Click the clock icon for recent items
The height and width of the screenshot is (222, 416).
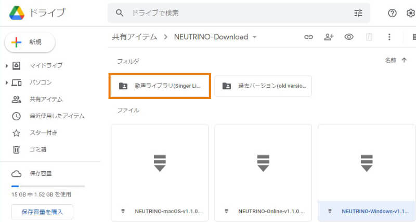coord(17,116)
